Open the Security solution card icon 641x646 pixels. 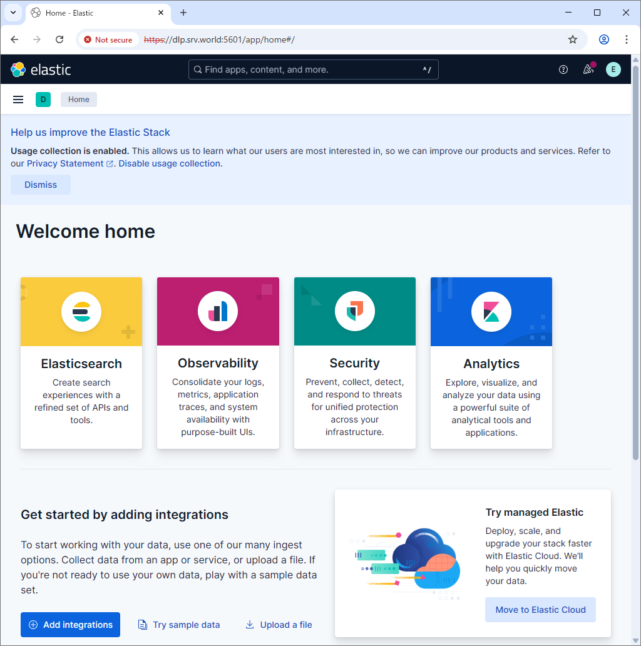[354, 312]
